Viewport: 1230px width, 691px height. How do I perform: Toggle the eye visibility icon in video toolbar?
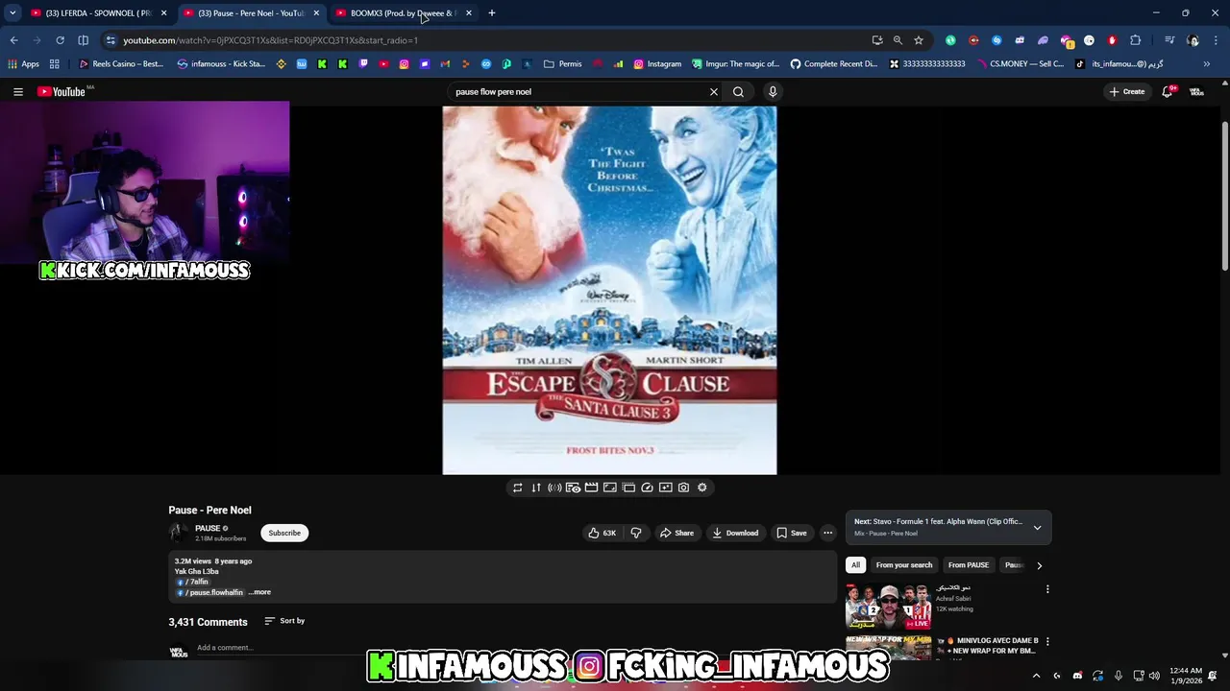tap(573, 488)
